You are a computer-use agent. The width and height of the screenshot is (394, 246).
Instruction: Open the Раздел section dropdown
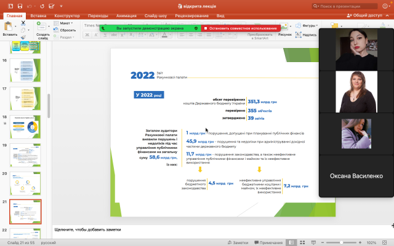click(x=64, y=37)
